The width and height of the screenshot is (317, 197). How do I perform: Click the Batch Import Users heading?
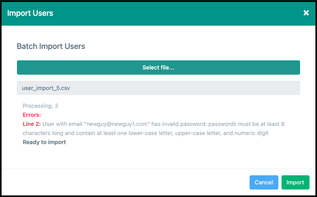click(51, 46)
